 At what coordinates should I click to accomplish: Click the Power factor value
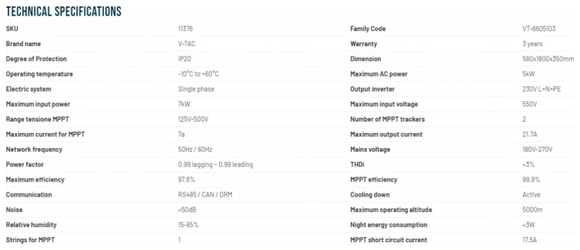coord(215,165)
